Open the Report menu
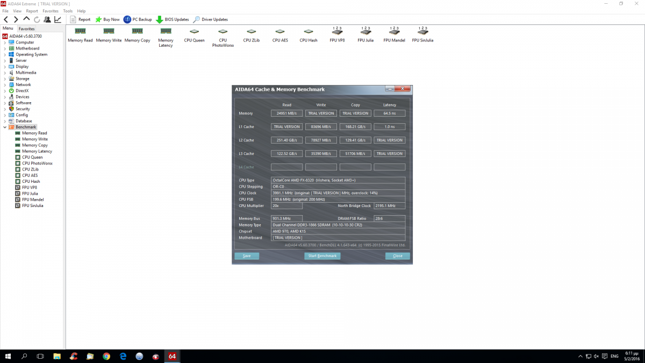 32,11
